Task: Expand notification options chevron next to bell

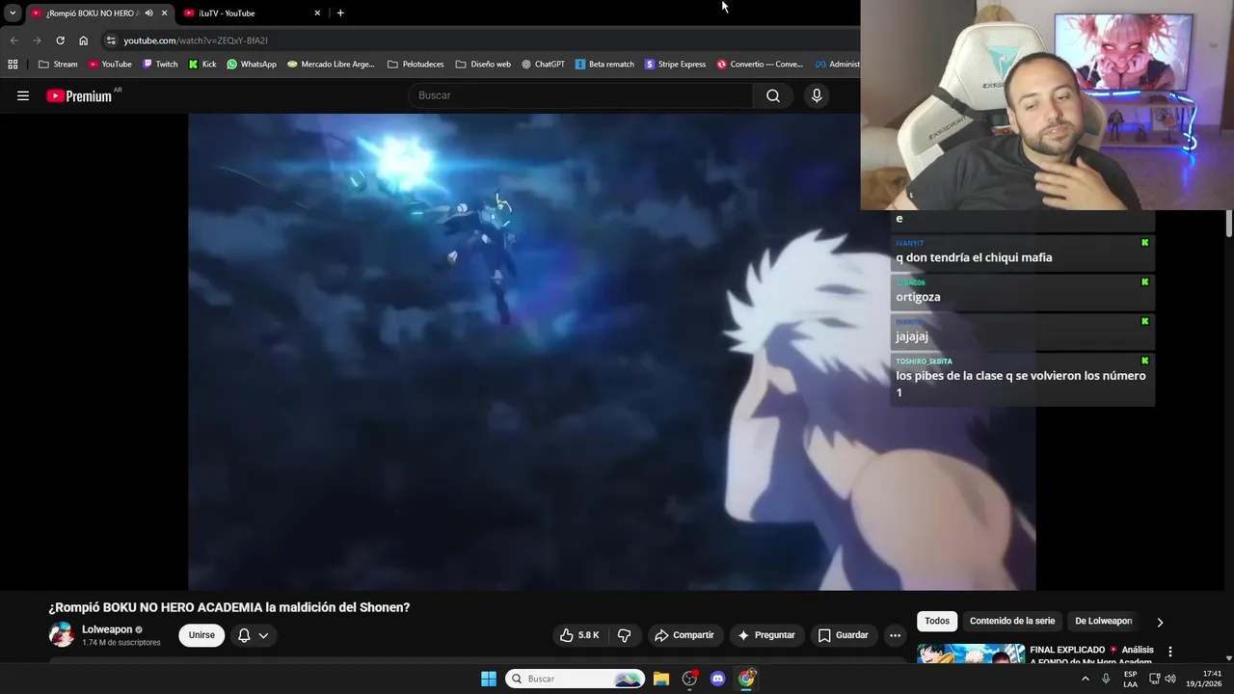Action: pyautogui.click(x=263, y=635)
